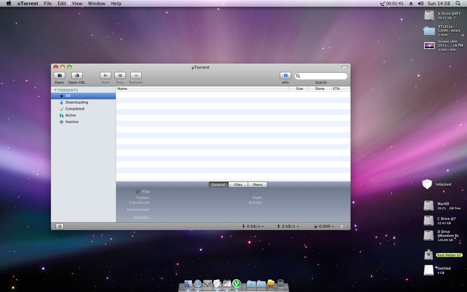Open Finder from the Dock
This screenshot has height=292, width=467.
pyautogui.click(x=188, y=284)
